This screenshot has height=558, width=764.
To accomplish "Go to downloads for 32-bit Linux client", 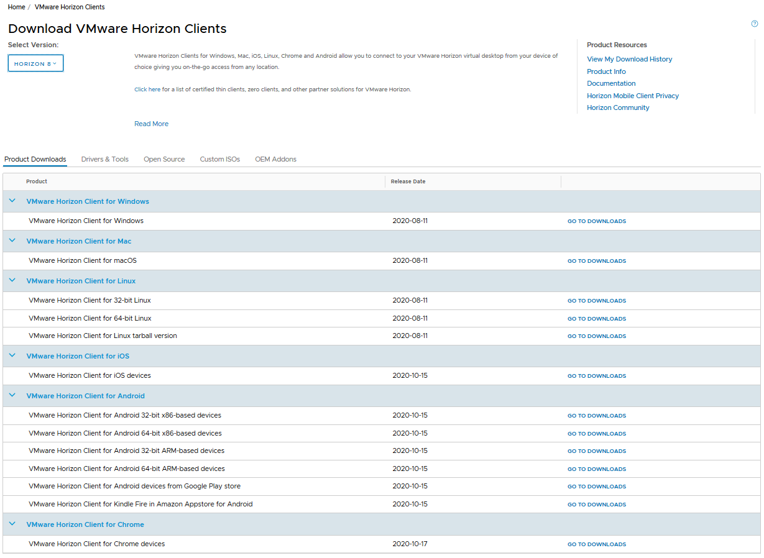I will (x=597, y=301).
